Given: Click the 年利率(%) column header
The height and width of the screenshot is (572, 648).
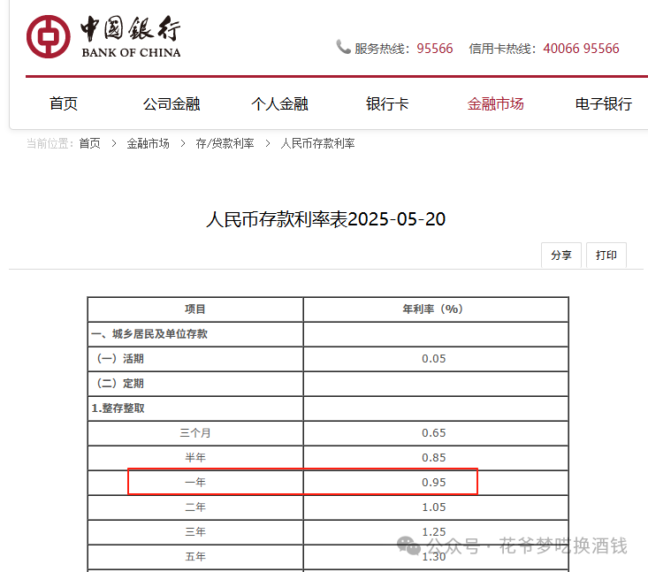Looking at the screenshot, I should tap(436, 309).
